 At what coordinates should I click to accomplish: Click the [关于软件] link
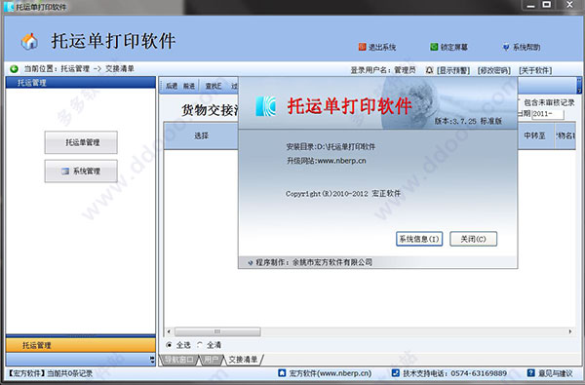[x=535, y=70]
